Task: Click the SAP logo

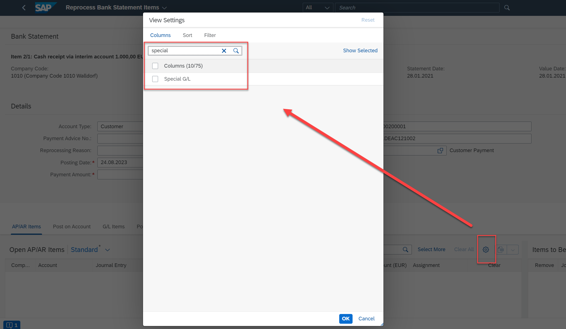Action: [x=46, y=8]
